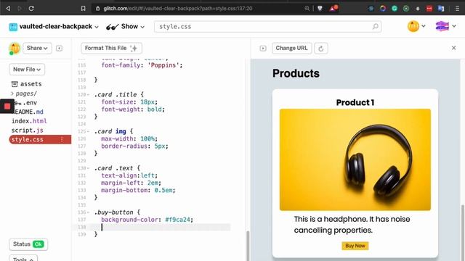Click the sidebar user avatar
The height and width of the screenshot is (261, 465).
[x=15, y=49]
